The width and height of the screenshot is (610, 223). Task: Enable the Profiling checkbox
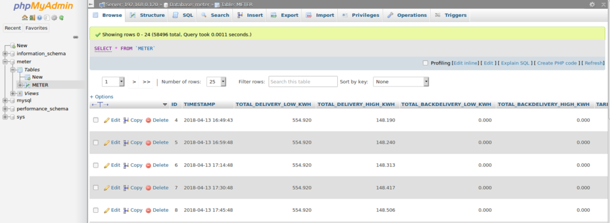pos(425,63)
